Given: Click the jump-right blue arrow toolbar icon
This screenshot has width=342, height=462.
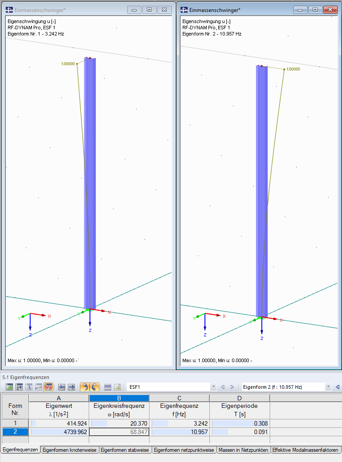Looking at the screenshot, I should (71, 387).
